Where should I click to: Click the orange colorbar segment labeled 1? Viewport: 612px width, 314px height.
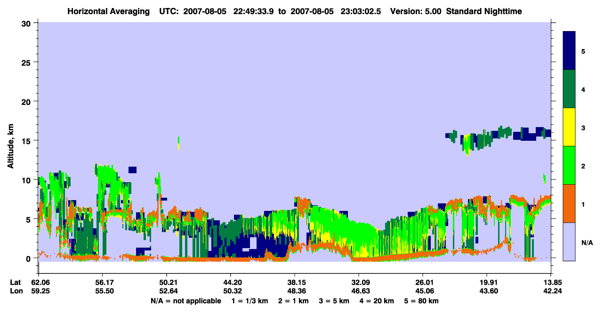click(x=569, y=203)
